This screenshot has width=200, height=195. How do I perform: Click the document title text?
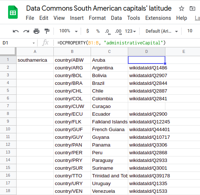[x=99, y=8]
